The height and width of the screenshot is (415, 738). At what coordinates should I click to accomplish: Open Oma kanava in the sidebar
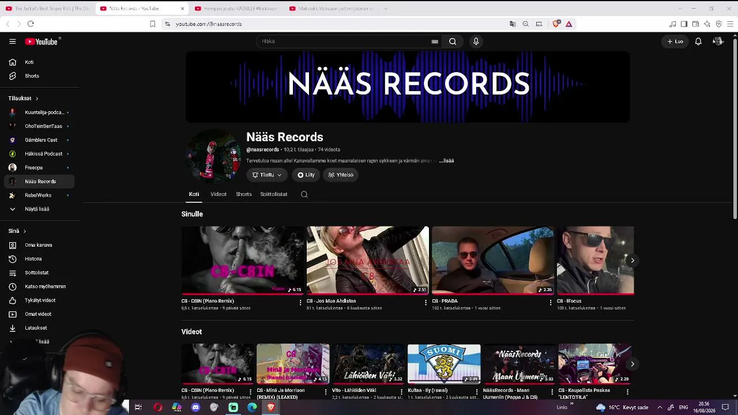(39, 245)
